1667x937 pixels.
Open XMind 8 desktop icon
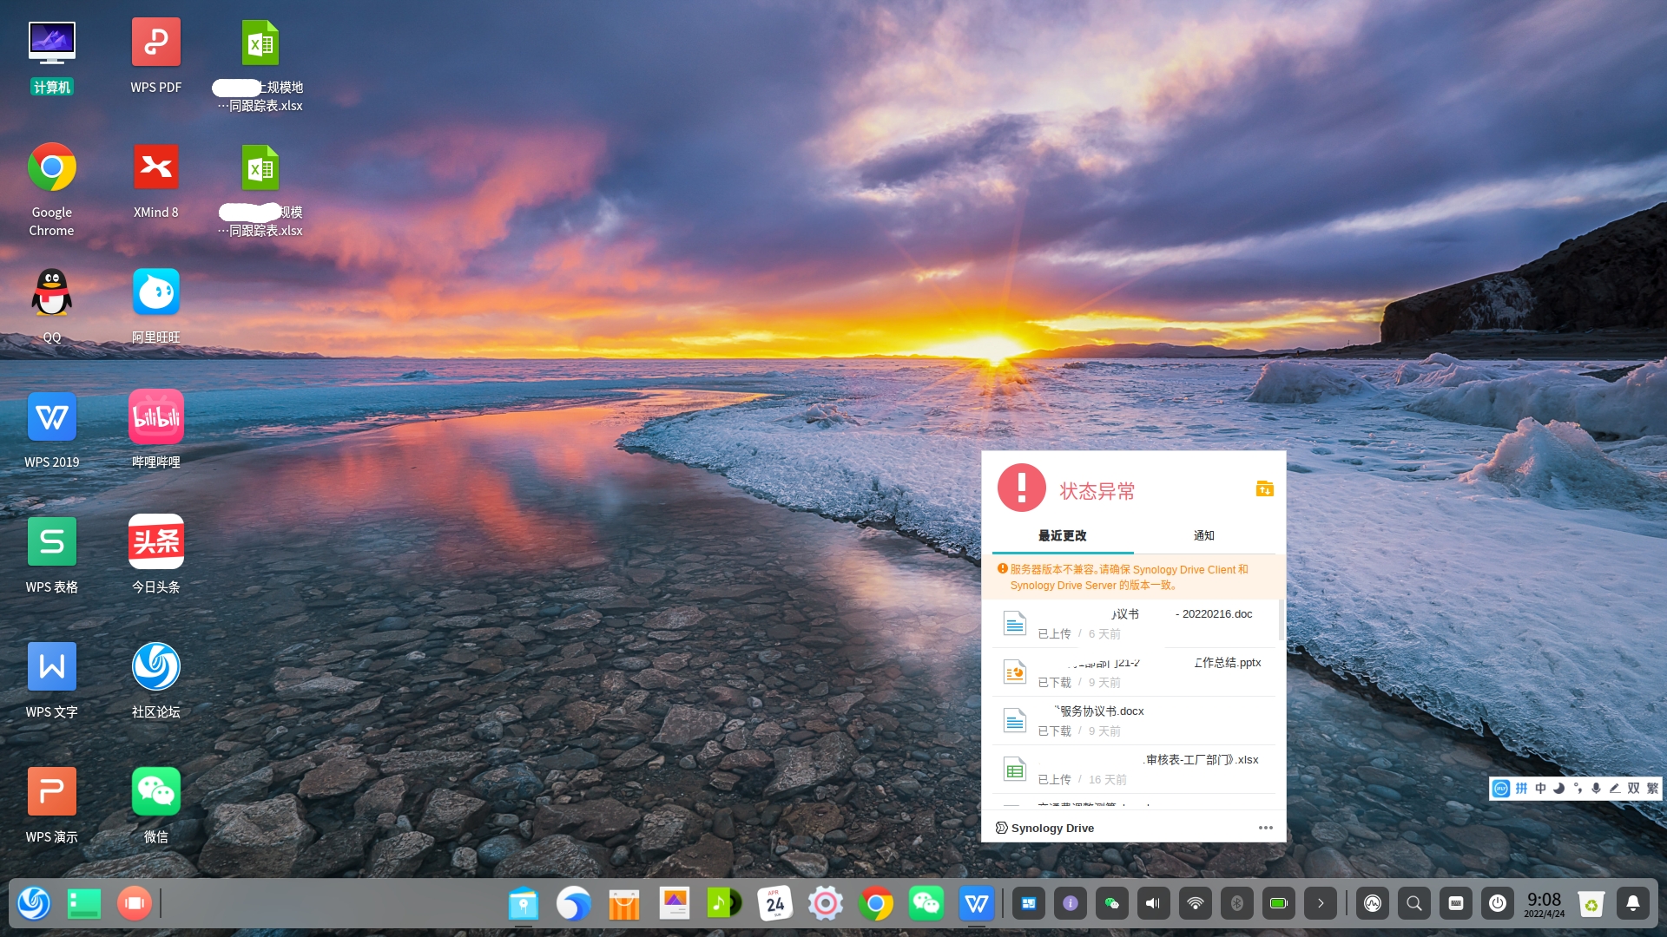click(x=156, y=167)
